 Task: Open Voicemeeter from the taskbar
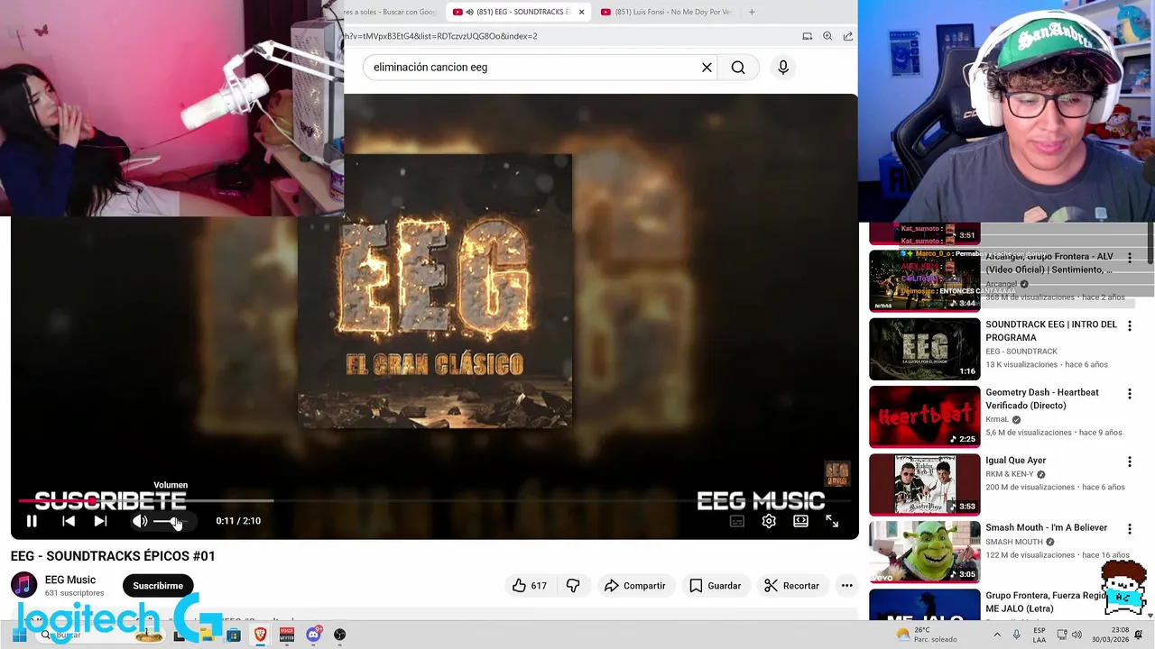click(287, 635)
